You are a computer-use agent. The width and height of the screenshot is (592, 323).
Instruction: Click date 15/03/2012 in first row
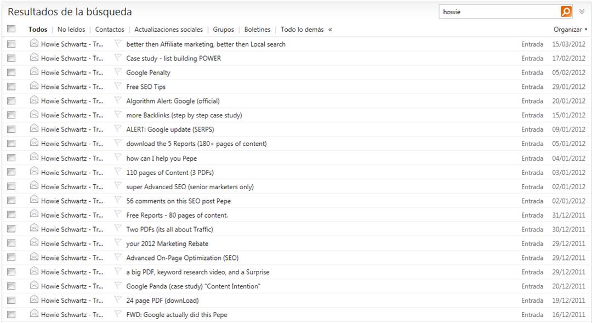click(568, 44)
